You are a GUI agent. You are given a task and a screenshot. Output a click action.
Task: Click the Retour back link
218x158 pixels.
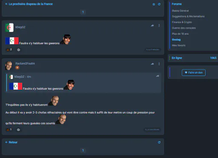pyautogui.click(x=11, y=142)
